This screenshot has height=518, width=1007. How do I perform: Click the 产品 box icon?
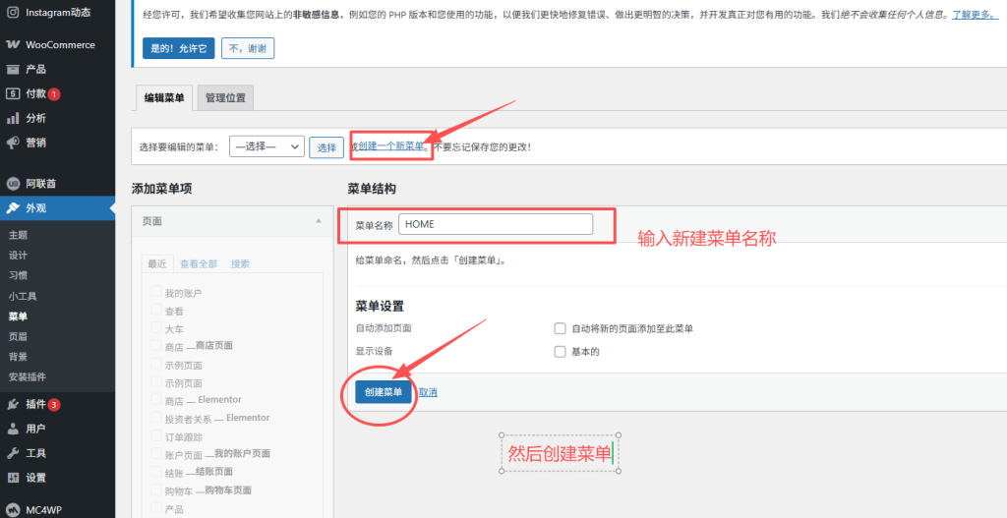(x=13, y=70)
